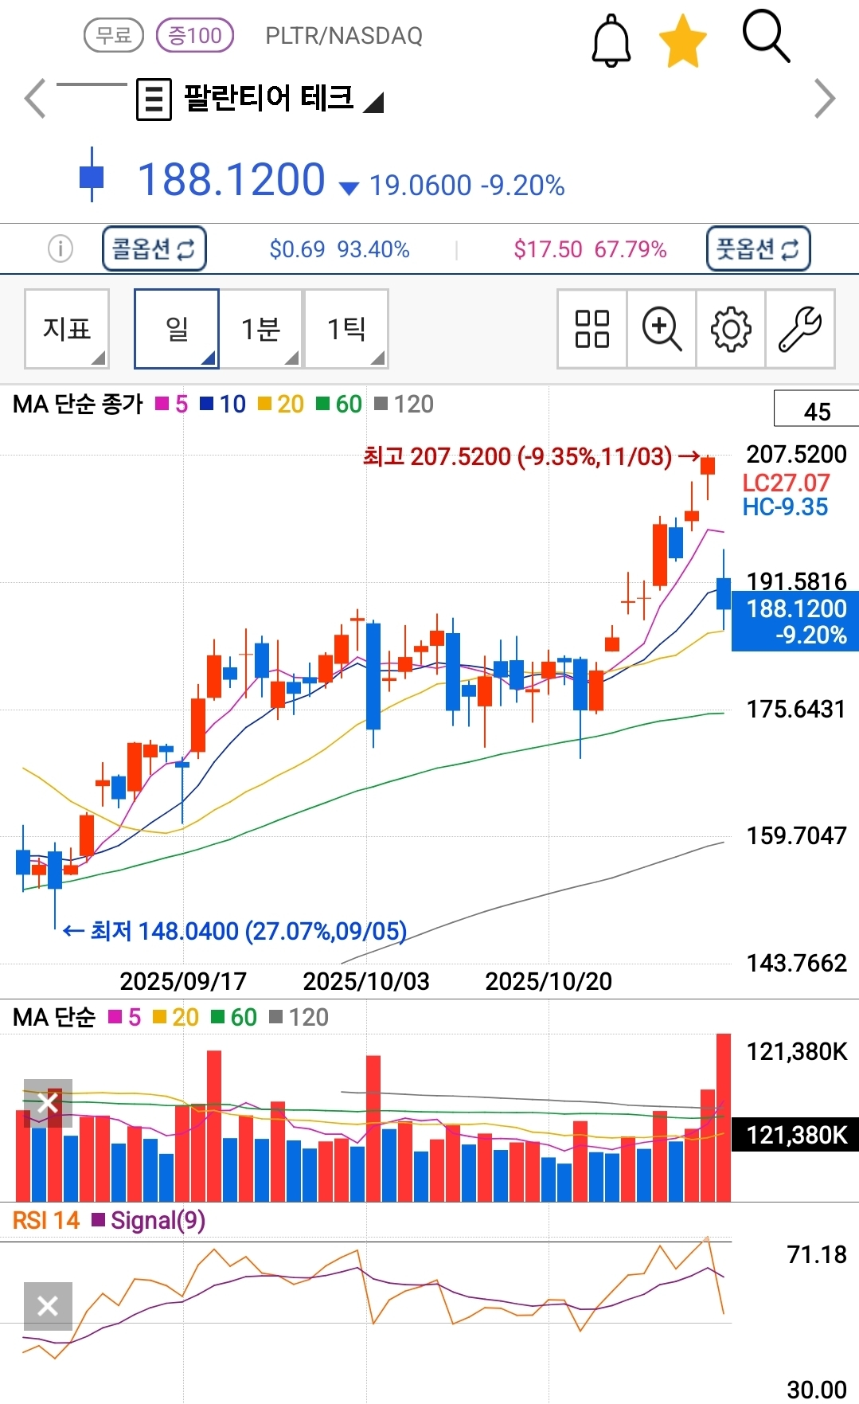The image size is (859, 1404).
Task: Switch the 풋옵션 put option button
Action: (758, 248)
